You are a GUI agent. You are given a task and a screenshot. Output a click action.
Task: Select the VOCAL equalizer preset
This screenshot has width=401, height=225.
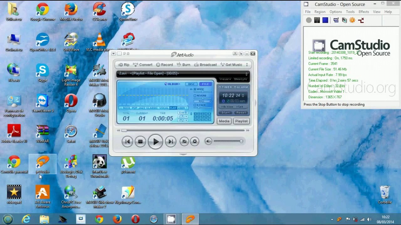coord(164,108)
